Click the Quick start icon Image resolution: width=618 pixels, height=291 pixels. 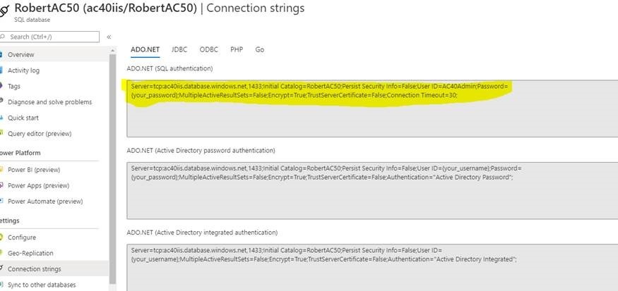(x=2, y=118)
